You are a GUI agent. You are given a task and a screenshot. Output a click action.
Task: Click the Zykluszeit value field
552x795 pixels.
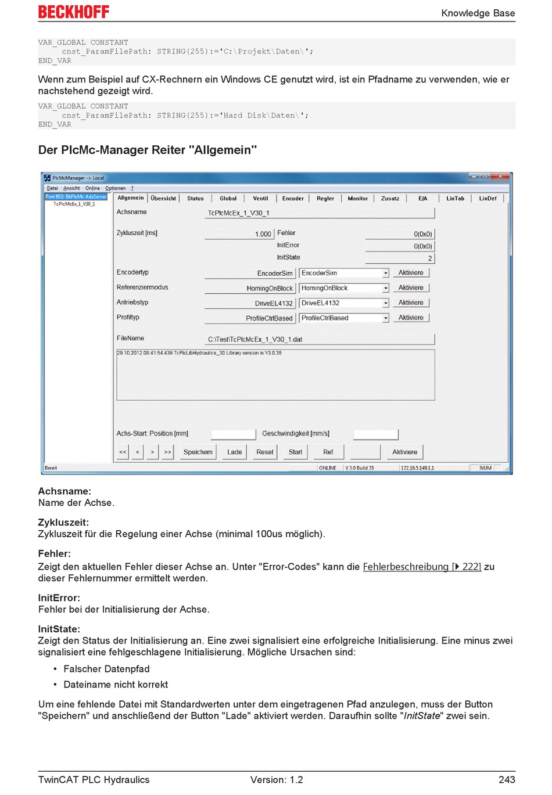click(239, 234)
